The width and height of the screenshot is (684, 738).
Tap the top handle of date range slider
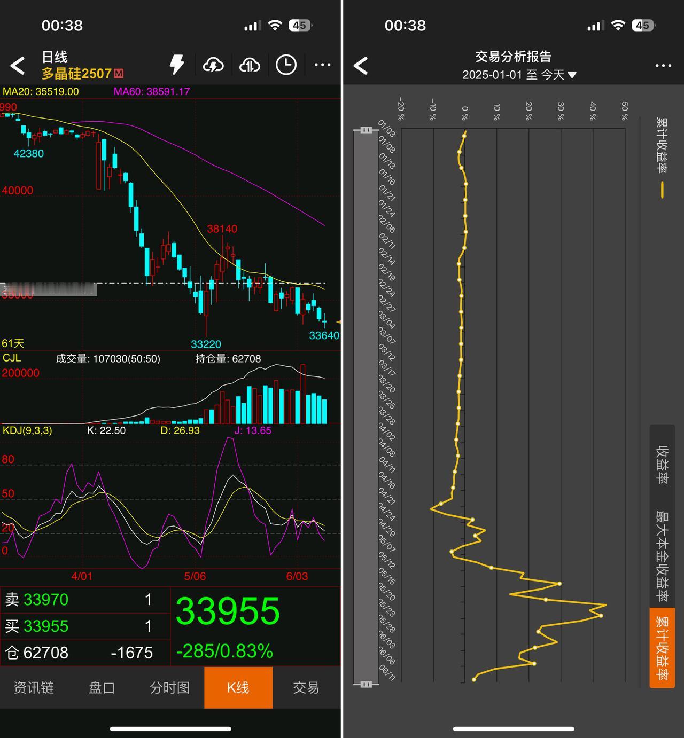[x=366, y=130]
